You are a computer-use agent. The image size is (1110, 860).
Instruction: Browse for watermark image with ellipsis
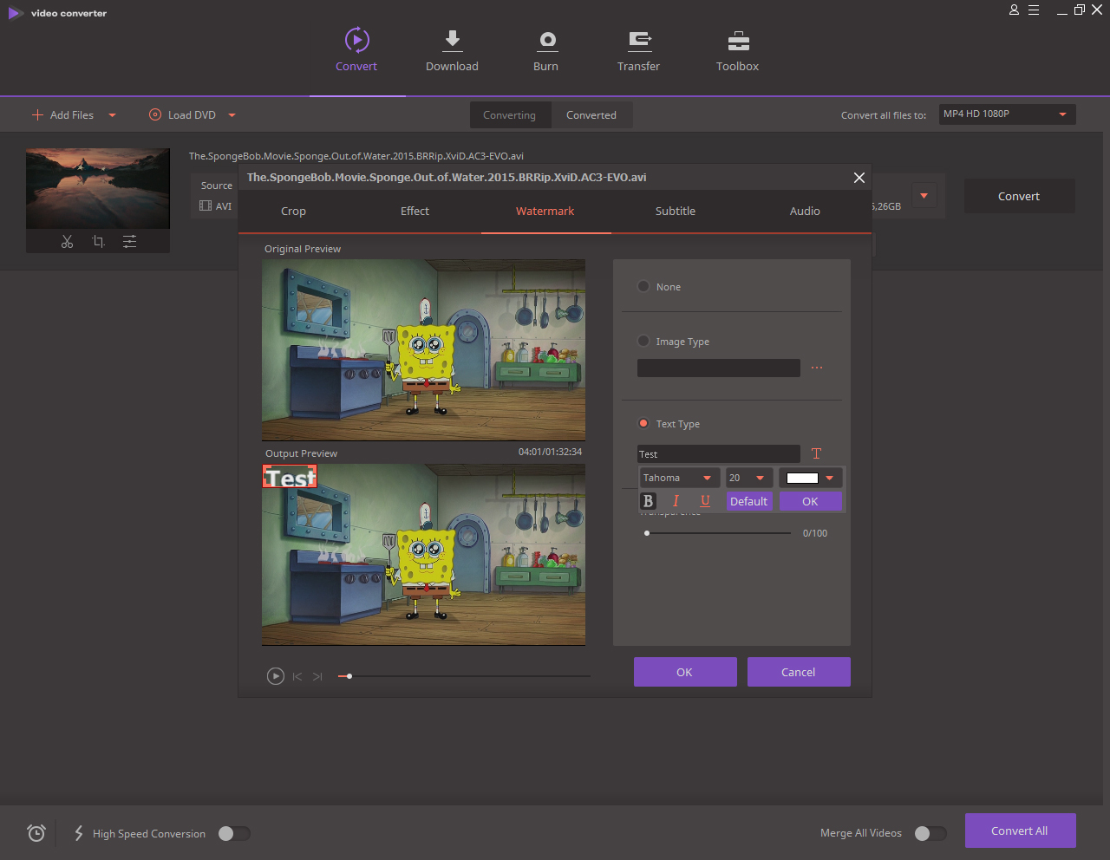pos(816,368)
